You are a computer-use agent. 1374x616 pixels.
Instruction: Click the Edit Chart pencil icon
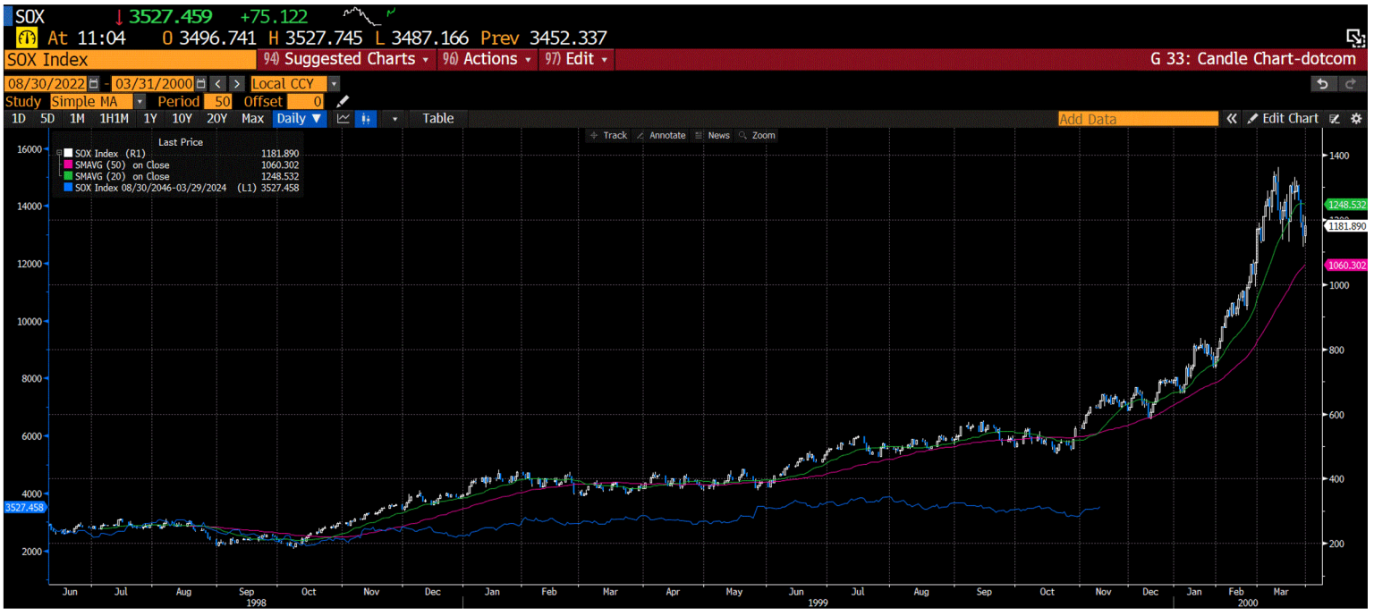coord(1254,118)
